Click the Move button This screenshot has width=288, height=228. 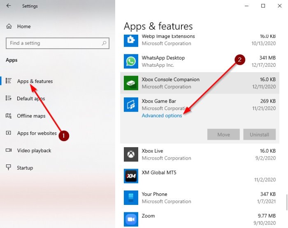click(x=223, y=134)
